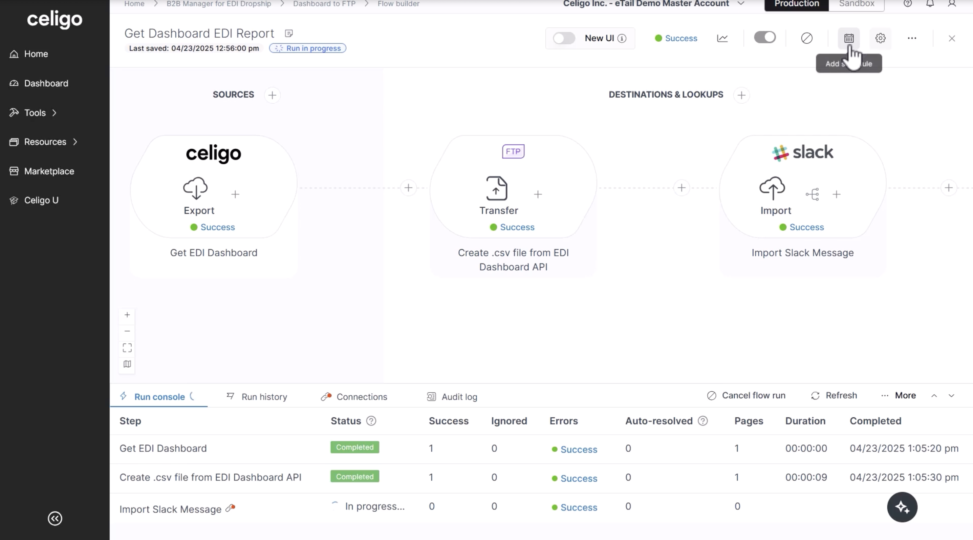Open the help question mark icon

[908, 4]
